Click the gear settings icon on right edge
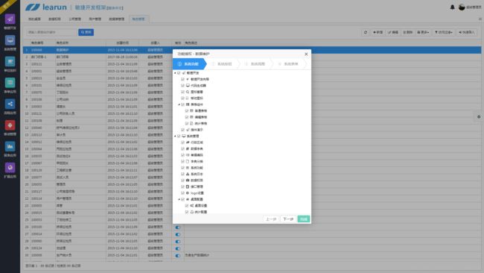 pos(479,117)
